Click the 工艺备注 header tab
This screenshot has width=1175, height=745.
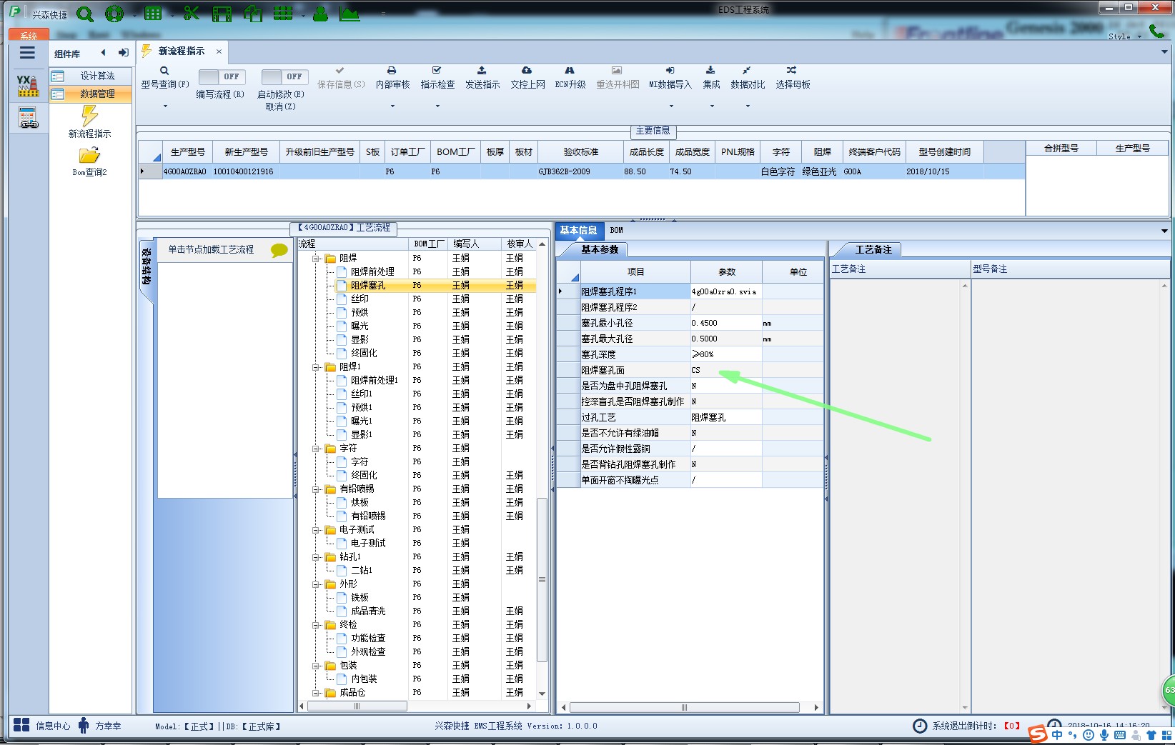coord(873,249)
